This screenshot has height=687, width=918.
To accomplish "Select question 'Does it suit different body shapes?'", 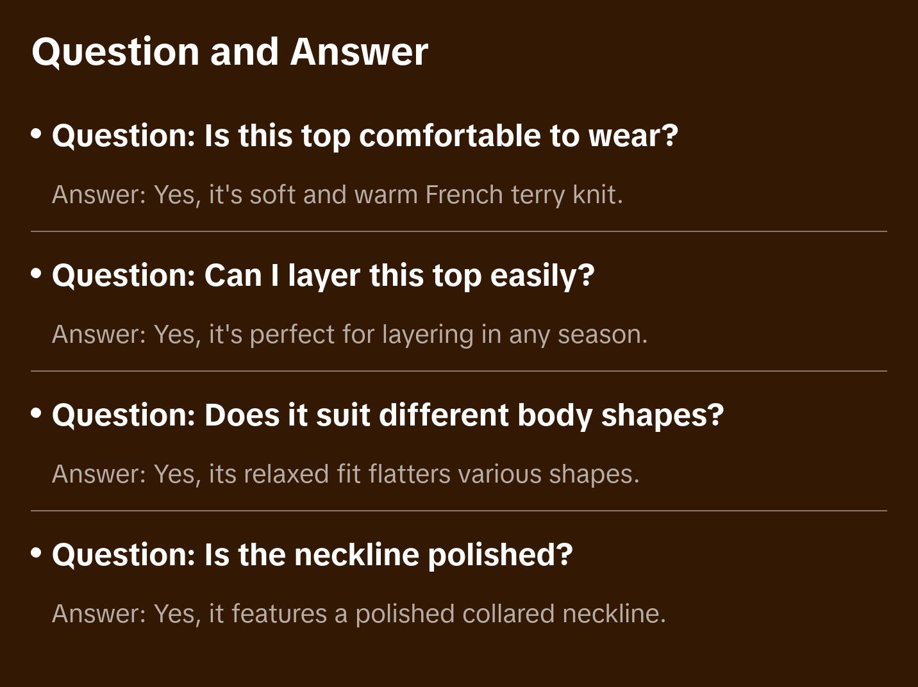I will [387, 415].
